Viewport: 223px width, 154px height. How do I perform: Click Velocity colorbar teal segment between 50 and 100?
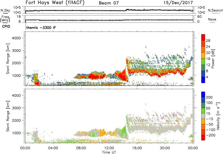[203, 105]
